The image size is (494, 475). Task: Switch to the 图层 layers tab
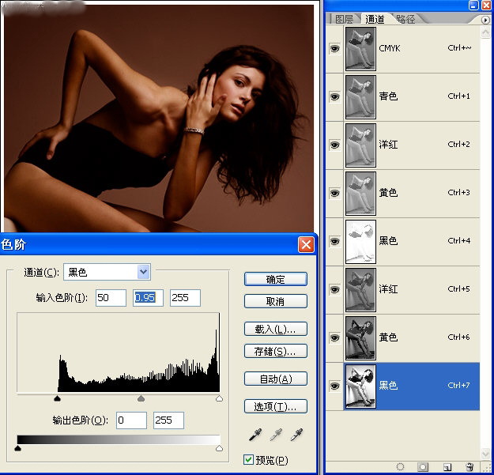[x=344, y=19]
